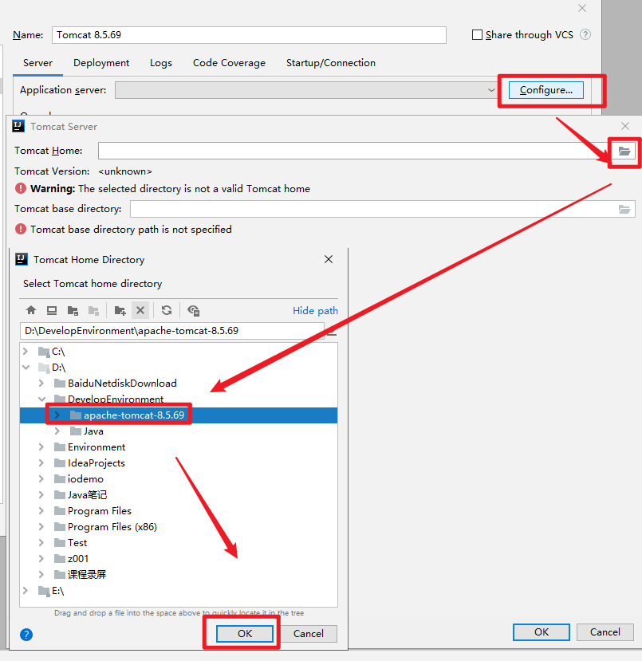Image resolution: width=642 pixels, height=661 pixels.
Task: Expand the BaiduNetdiskDownload folder
Action: pos(41,384)
